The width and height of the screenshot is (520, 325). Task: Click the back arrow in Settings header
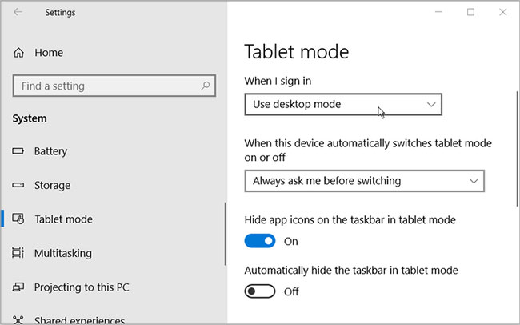tap(18, 12)
